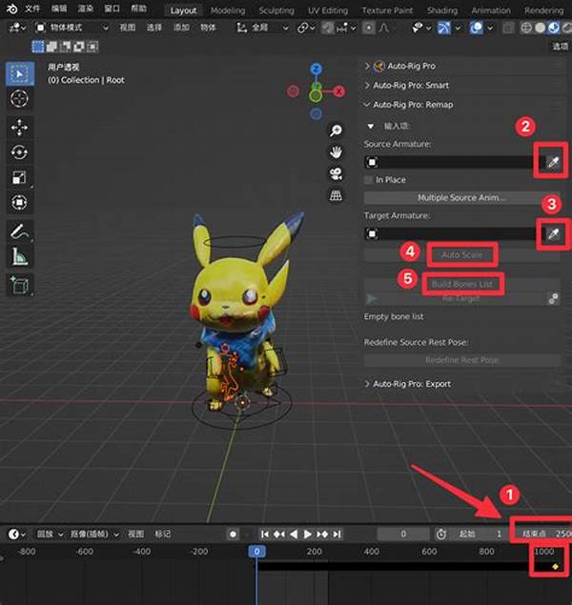Select the Add Cube tool
Screen dimensions: 572x605
click(19, 285)
